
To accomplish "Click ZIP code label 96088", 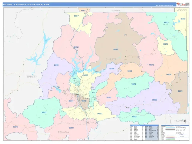I will [154, 100].
